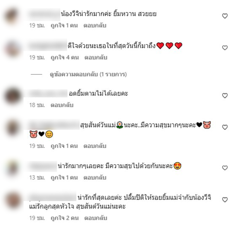View who liked: 'ถูกใจ 4 คน'
This screenshot has width=234, height=228.
[65, 57]
